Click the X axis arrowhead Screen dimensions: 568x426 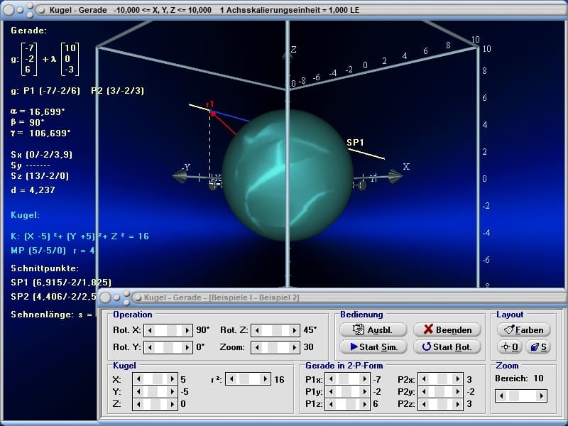pyautogui.click(x=395, y=176)
